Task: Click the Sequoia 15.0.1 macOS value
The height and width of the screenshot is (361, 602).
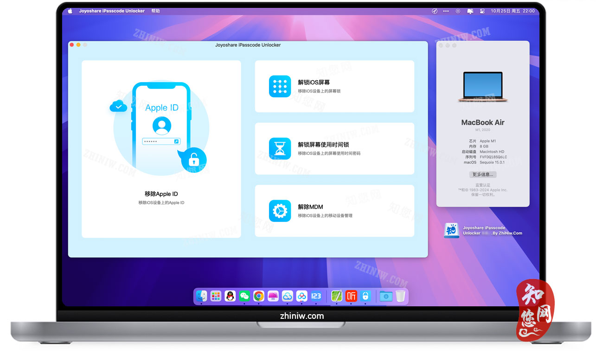Action: click(x=492, y=163)
